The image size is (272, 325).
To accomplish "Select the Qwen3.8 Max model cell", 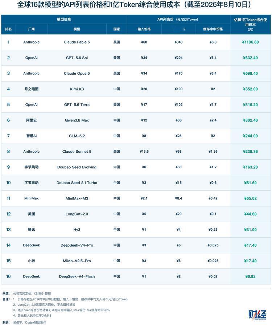I will point(77,120).
